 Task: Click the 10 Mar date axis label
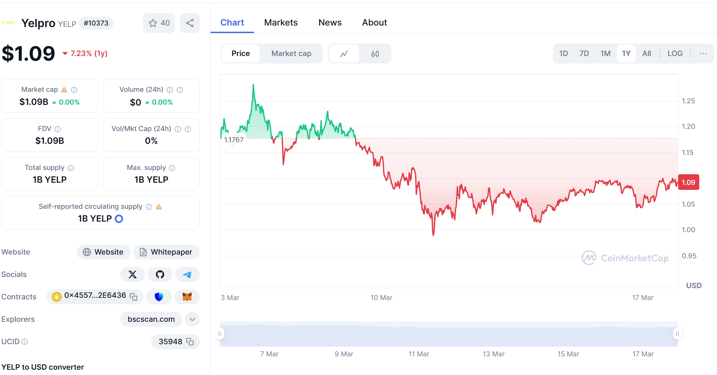(381, 298)
